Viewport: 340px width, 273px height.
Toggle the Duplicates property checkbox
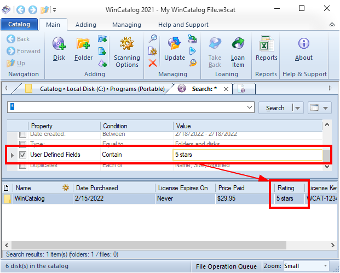point(22,165)
